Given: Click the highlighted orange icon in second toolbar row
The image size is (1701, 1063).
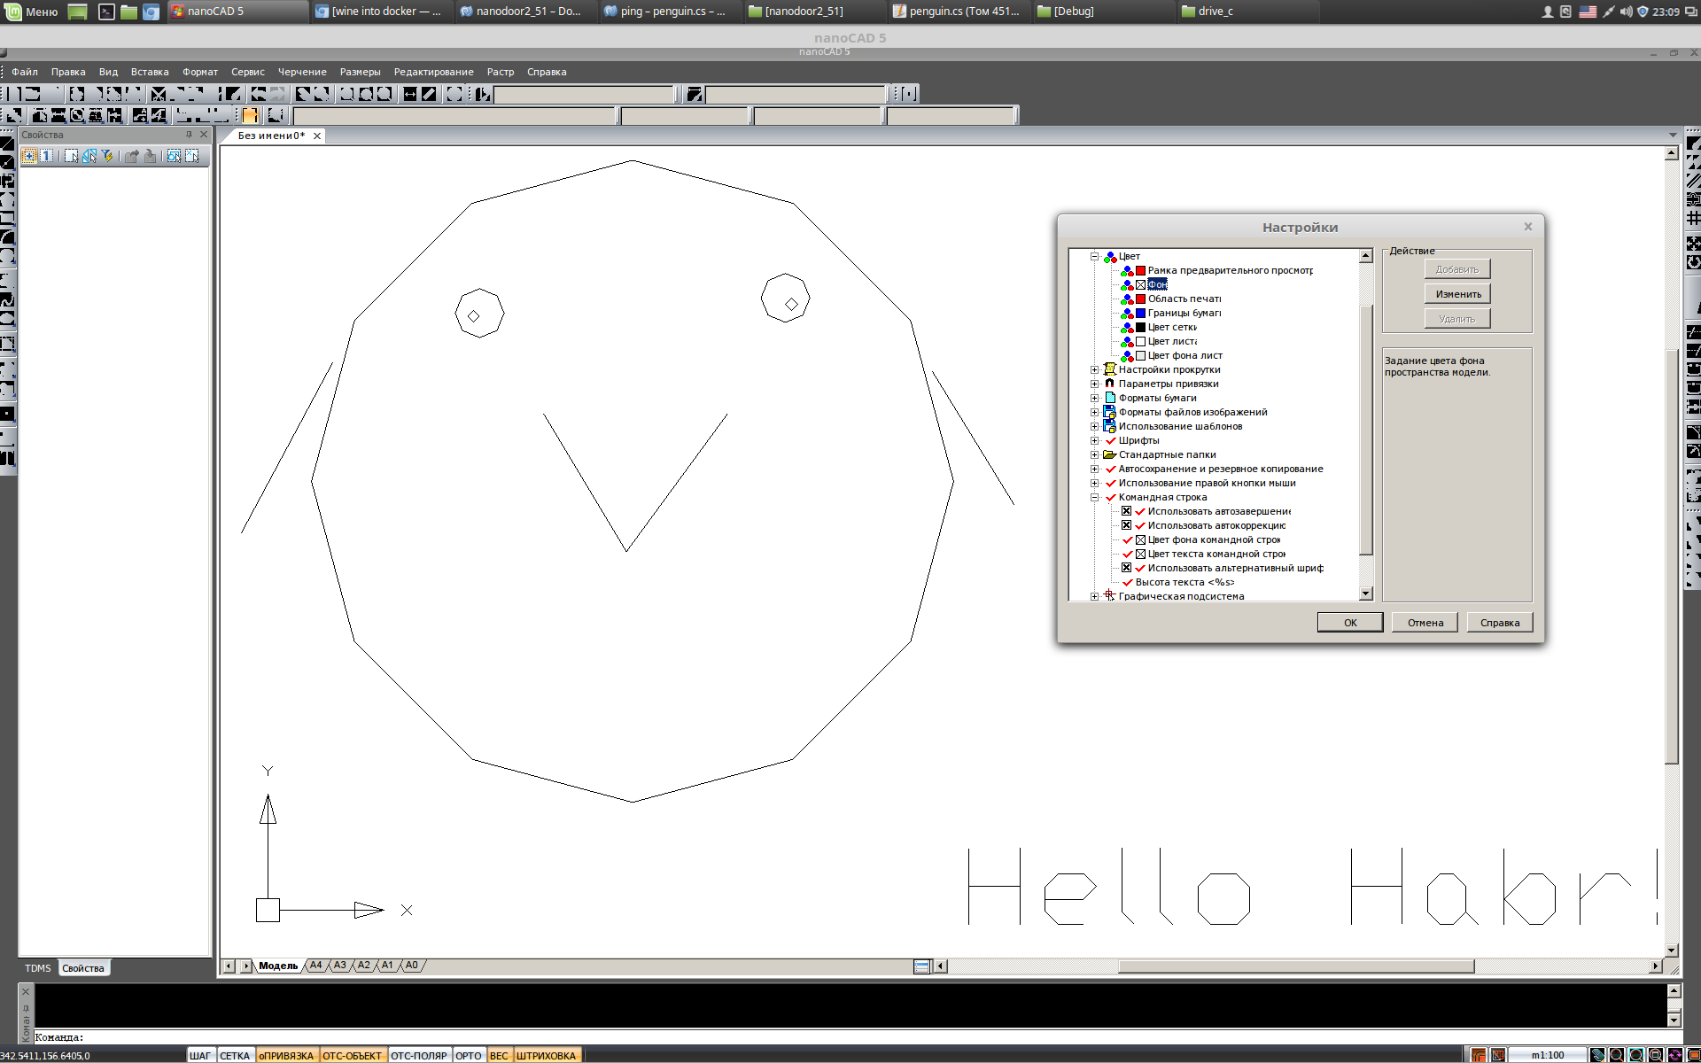Looking at the screenshot, I should [250, 115].
